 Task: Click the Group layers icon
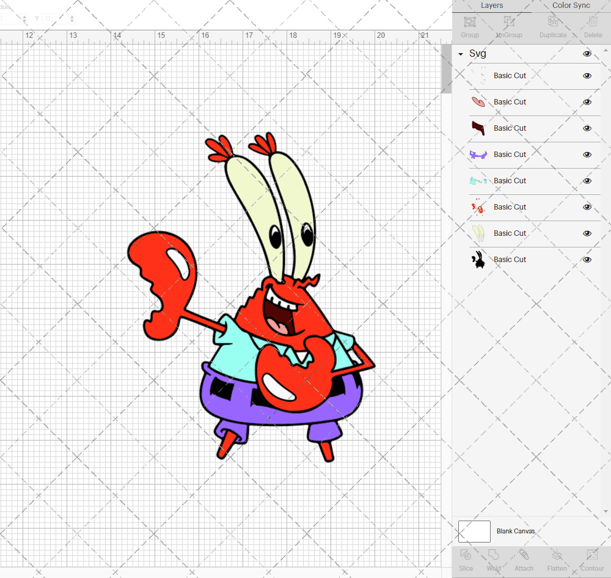point(469,22)
